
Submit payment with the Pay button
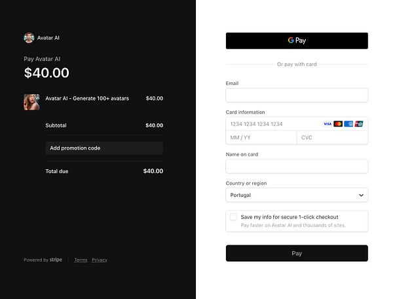click(x=297, y=253)
